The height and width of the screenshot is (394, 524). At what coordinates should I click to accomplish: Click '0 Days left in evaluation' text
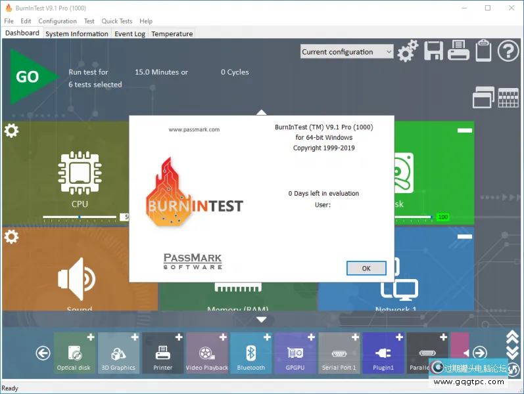click(323, 193)
